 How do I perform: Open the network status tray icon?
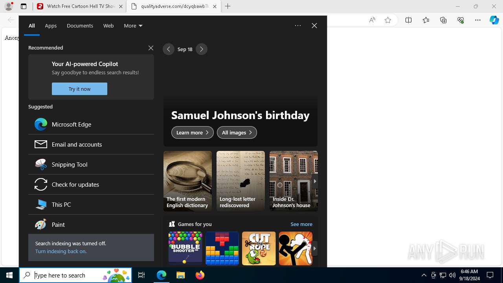[x=442, y=275]
